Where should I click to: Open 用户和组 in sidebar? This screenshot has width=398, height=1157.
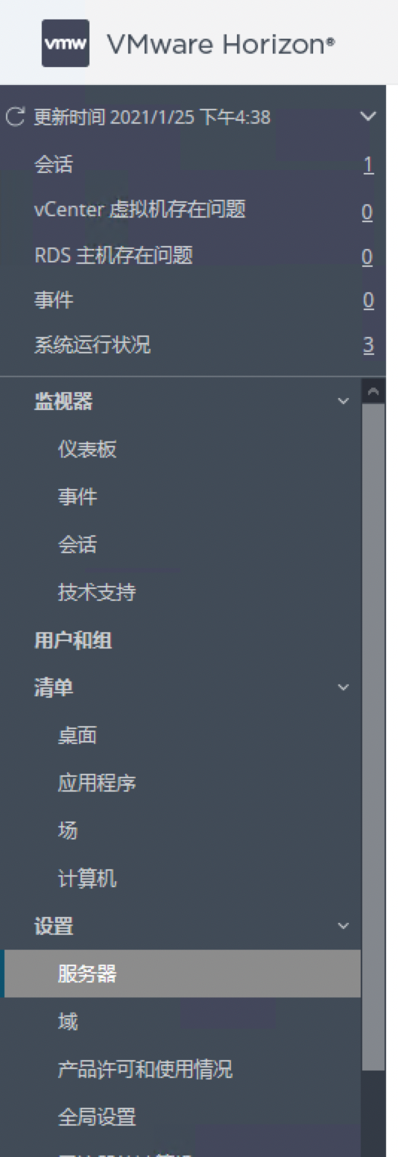tap(73, 640)
